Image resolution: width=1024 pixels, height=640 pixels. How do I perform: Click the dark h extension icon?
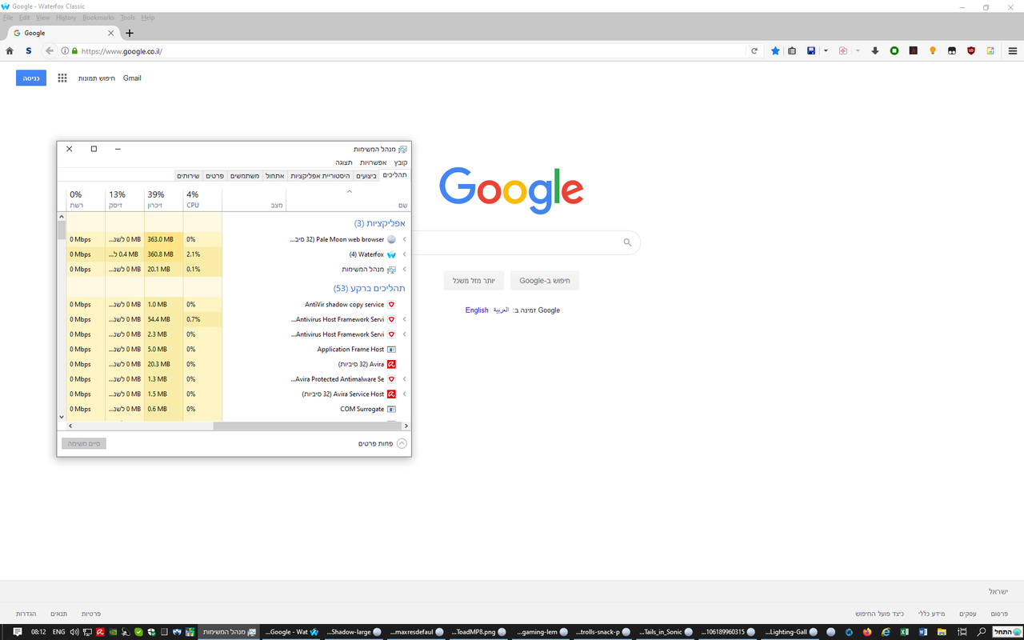tap(914, 50)
